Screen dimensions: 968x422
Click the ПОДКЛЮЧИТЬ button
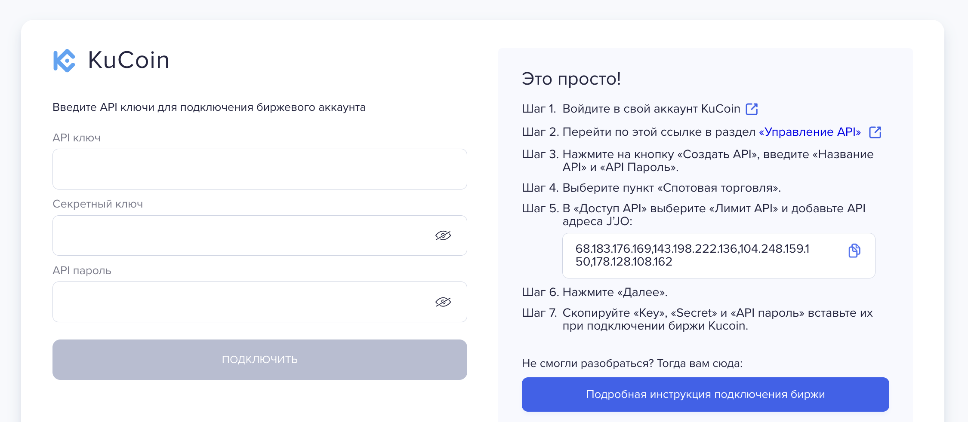(260, 360)
